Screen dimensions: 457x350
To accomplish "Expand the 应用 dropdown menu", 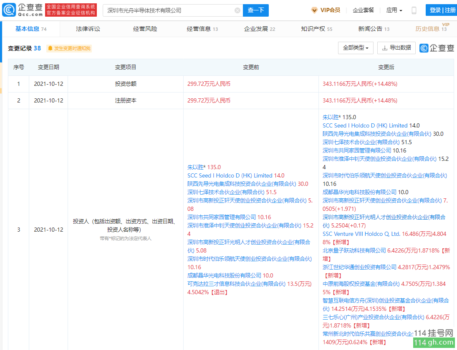I will click(394, 10).
